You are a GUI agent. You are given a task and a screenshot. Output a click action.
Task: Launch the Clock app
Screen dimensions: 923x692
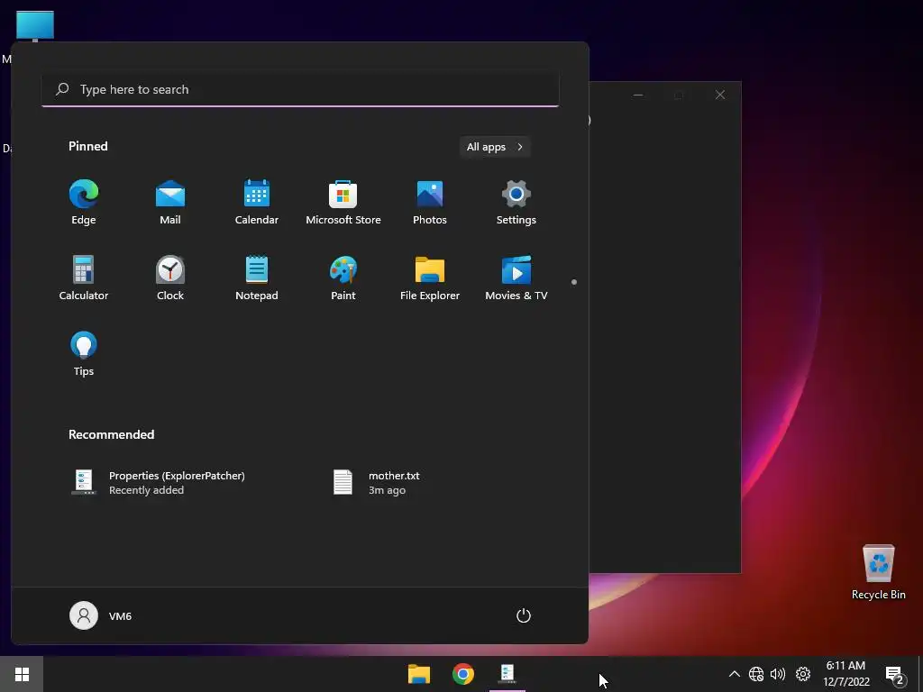coord(170,278)
